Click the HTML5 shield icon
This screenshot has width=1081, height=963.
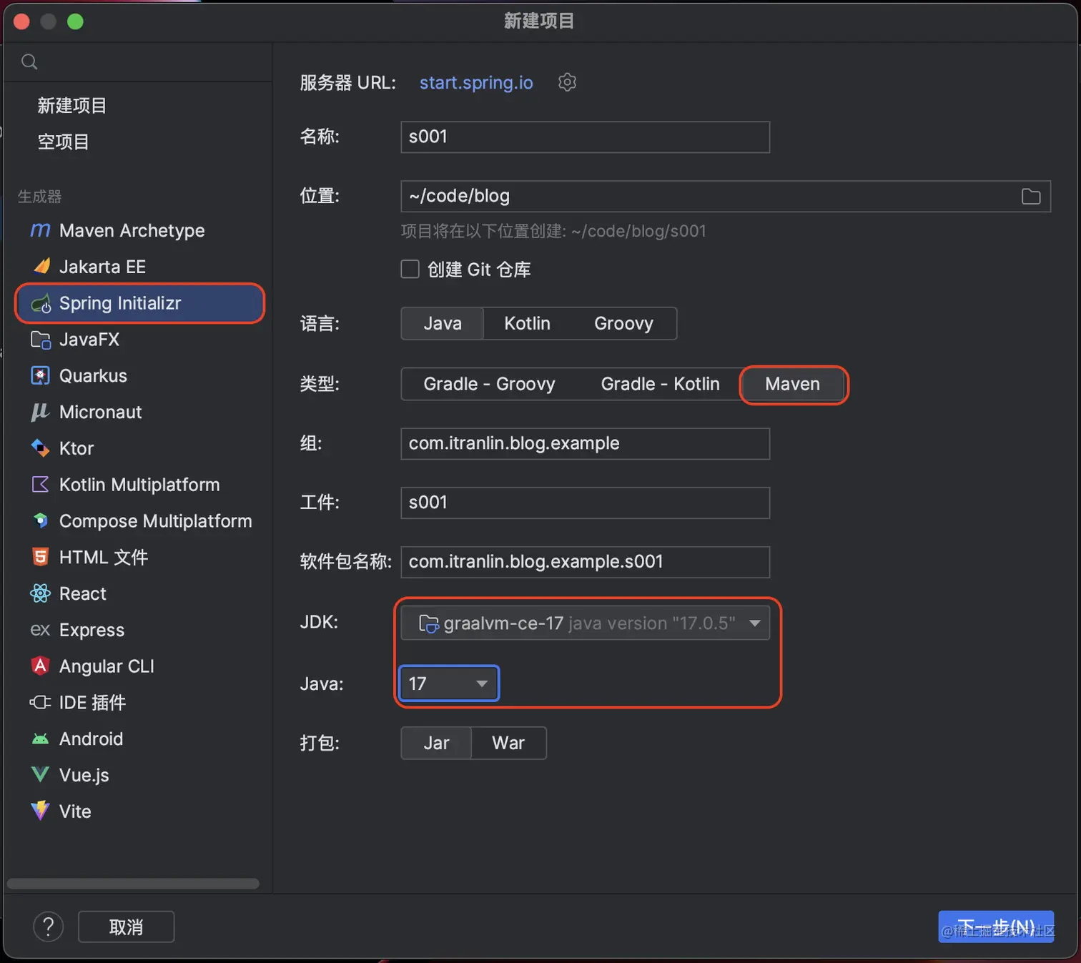41,557
